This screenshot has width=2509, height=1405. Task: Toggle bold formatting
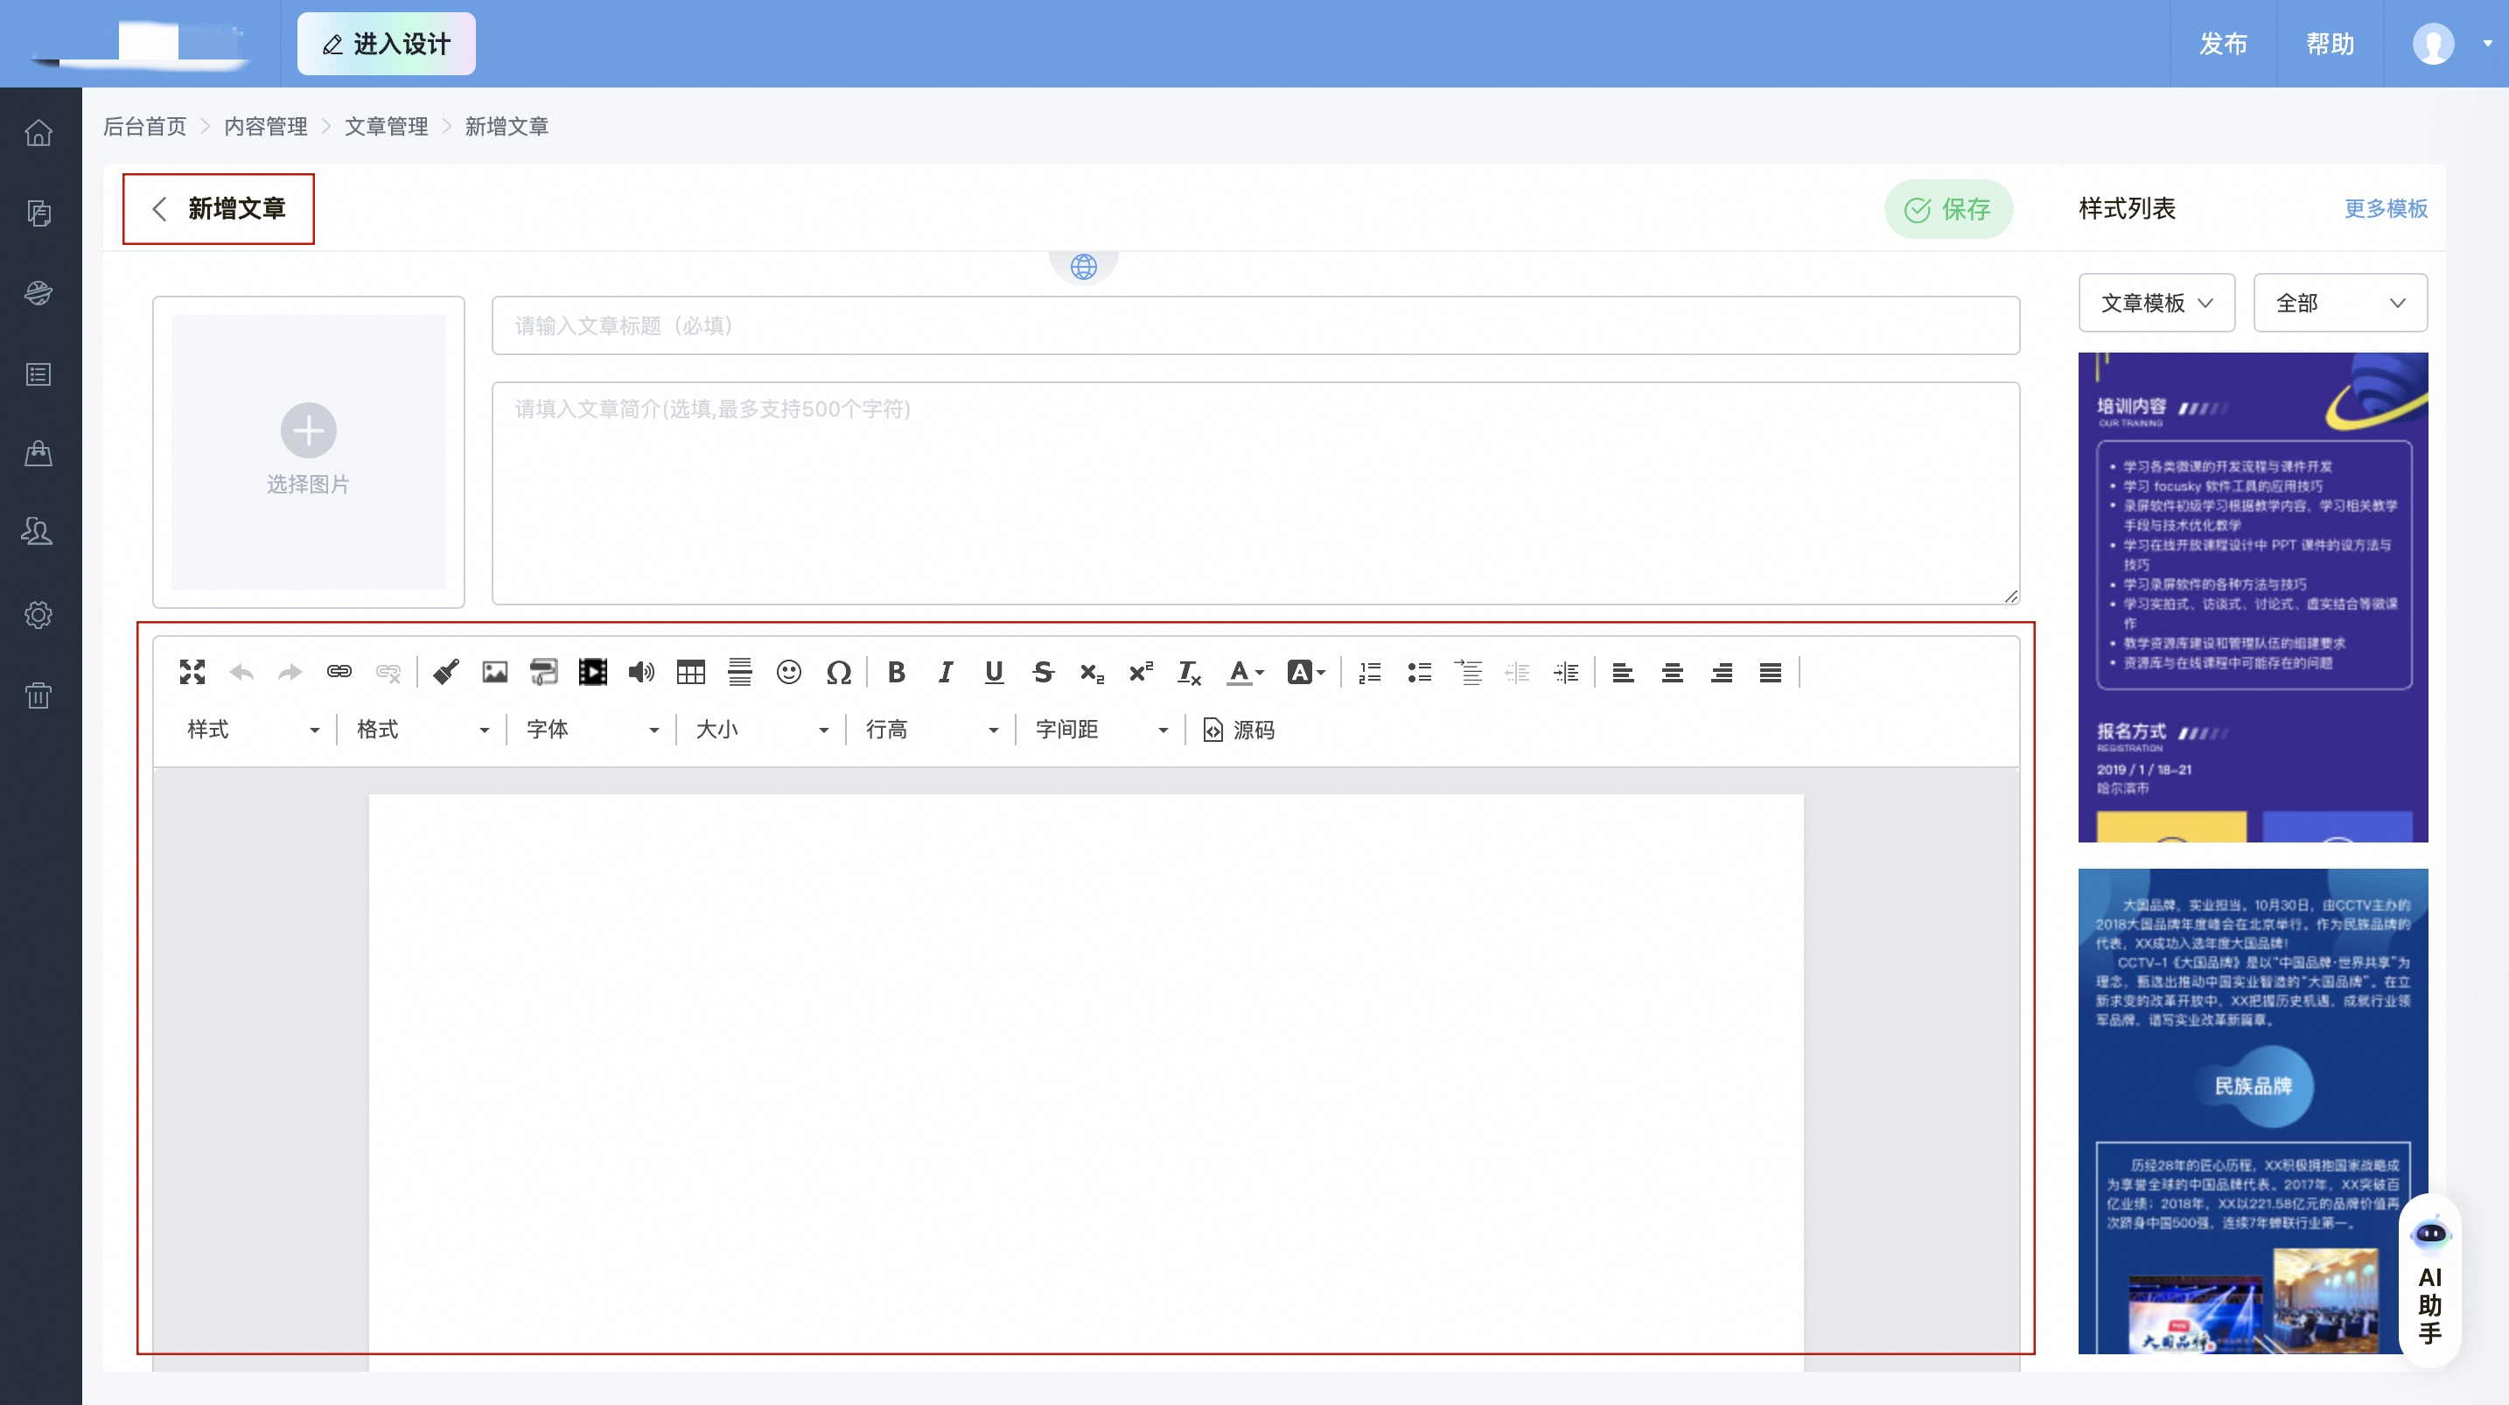click(x=896, y=672)
